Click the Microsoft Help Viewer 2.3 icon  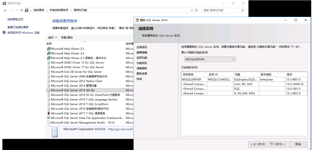(49, 53)
